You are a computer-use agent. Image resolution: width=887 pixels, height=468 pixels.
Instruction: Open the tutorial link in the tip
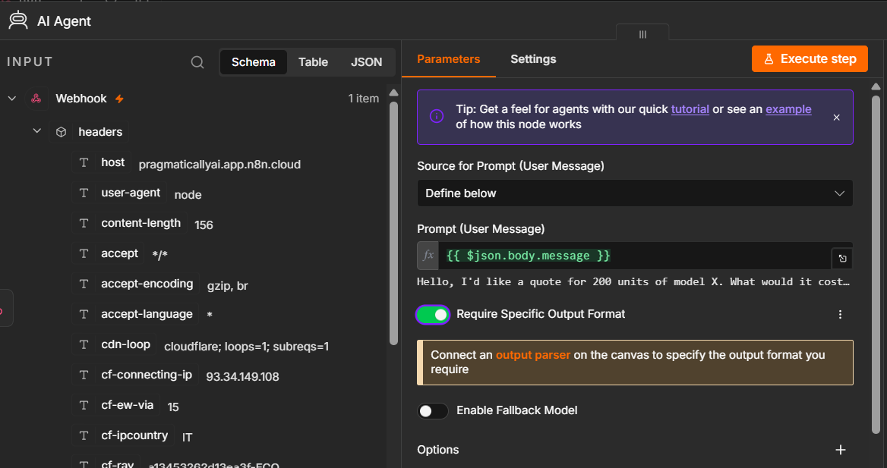tap(690, 109)
